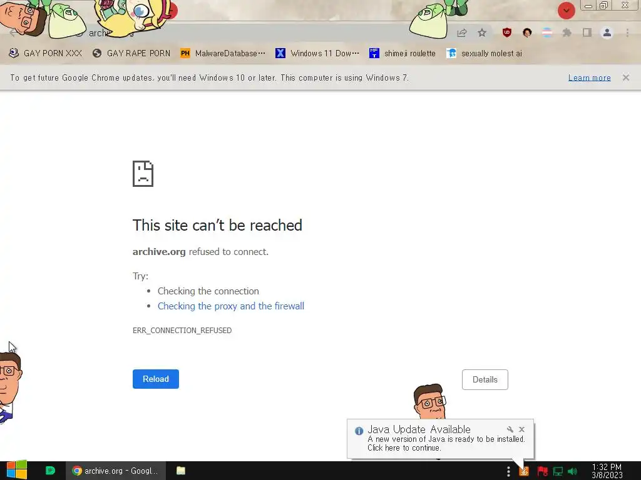The height and width of the screenshot is (480, 641).
Task: Click the taskbar clock showing 1:32 PM
Action: 607,471
